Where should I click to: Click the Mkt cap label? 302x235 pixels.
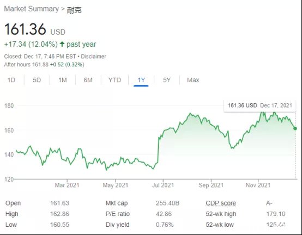point(117,203)
